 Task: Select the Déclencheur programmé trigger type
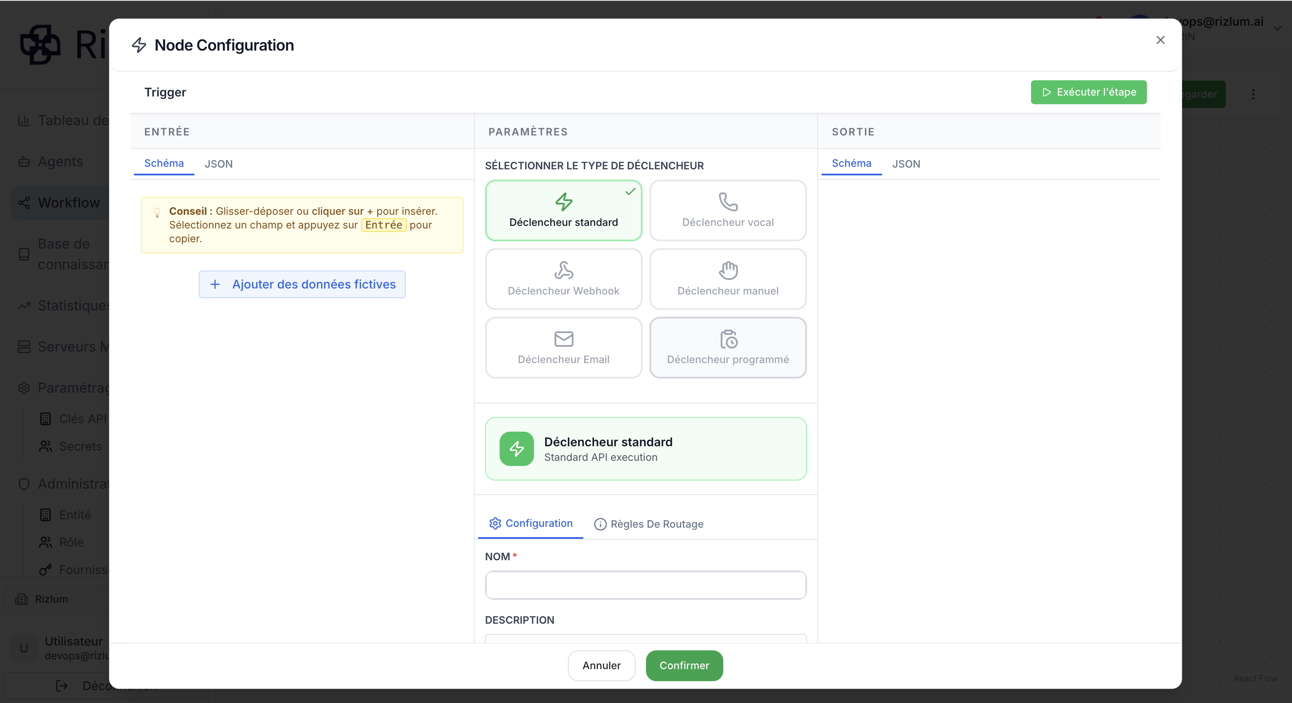click(728, 348)
